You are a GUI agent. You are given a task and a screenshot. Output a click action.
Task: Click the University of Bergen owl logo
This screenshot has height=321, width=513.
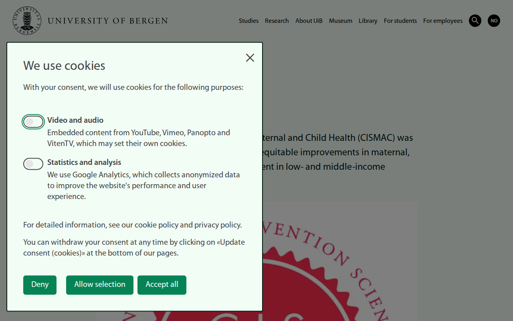pyautogui.click(x=26, y=20)
